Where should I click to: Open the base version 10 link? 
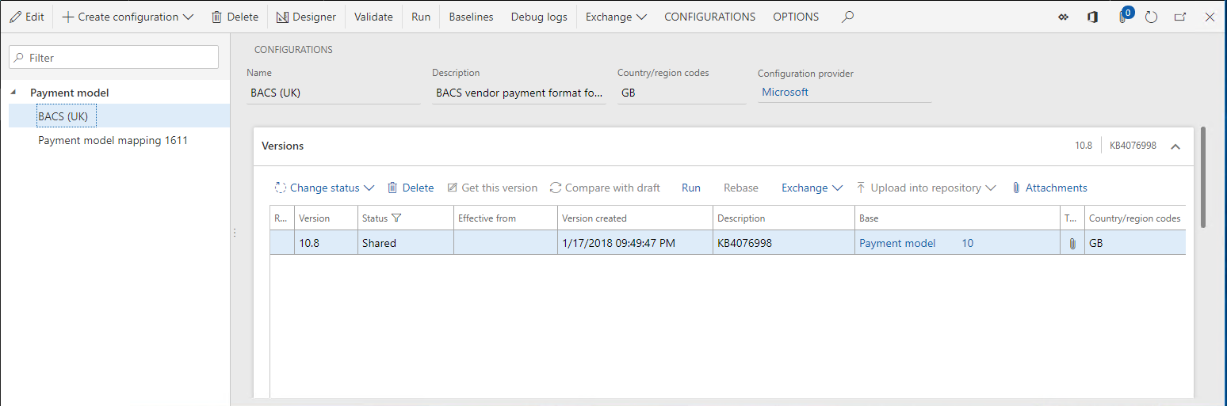[968, 243]
